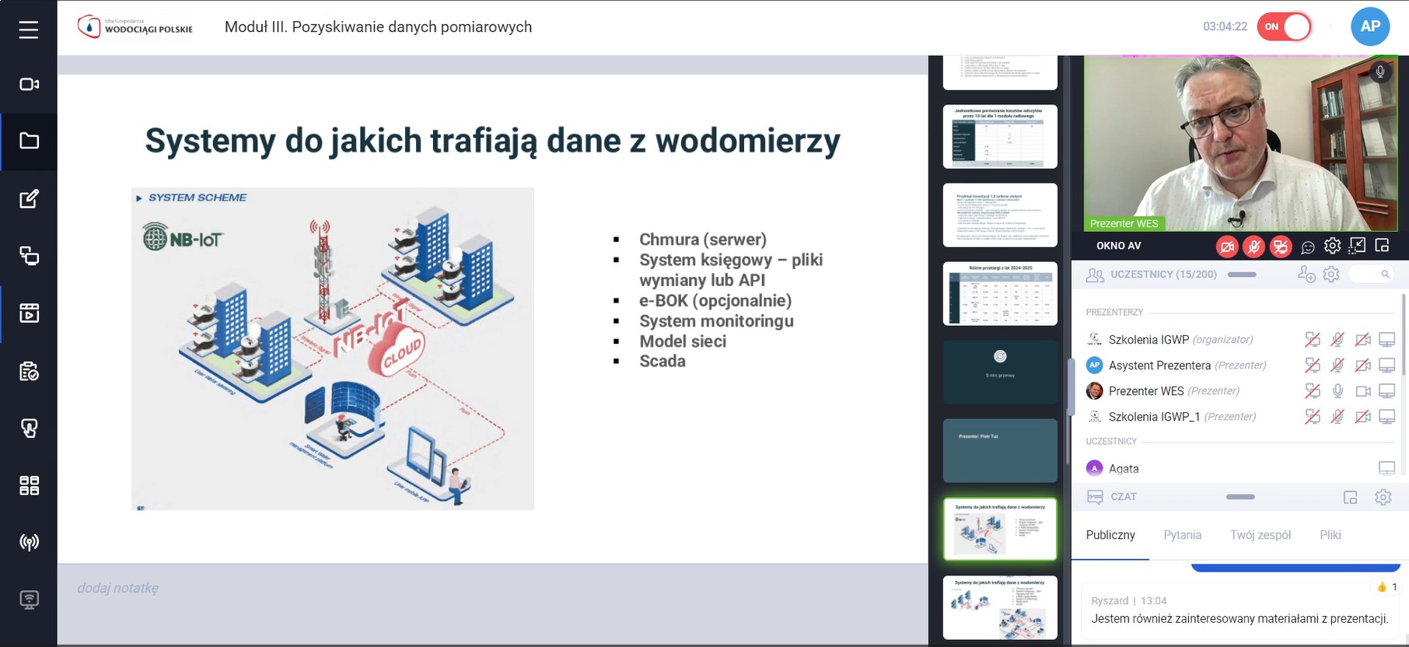Click the screen sharing icon in sidebar
This screenshot has width=1409, height=647.
click(29, 256)
